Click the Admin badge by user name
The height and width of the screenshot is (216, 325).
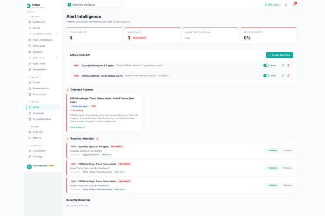51,166
